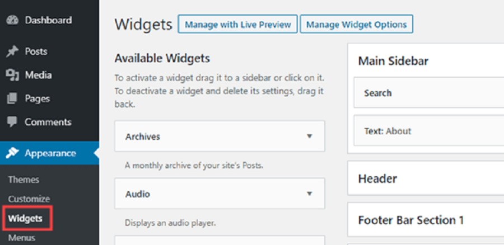
Task: Click Manage Widget Options button
Action: pyautogui.click(x=357, y=24)
